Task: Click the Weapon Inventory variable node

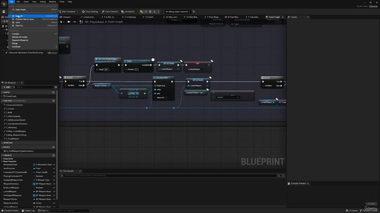Action: (102, 85)
